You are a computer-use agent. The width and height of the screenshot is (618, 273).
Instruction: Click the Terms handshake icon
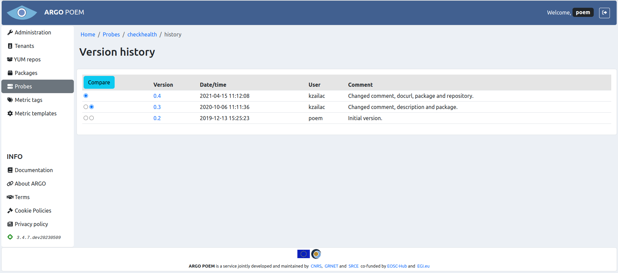(x=10, y=197)
